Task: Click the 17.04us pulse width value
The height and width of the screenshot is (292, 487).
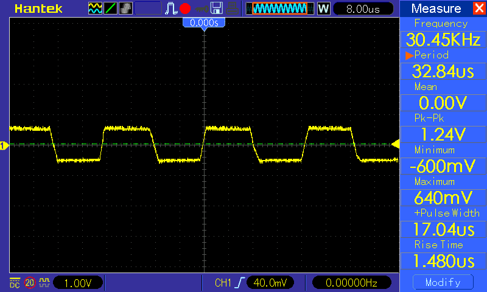Action: (443, 229)
